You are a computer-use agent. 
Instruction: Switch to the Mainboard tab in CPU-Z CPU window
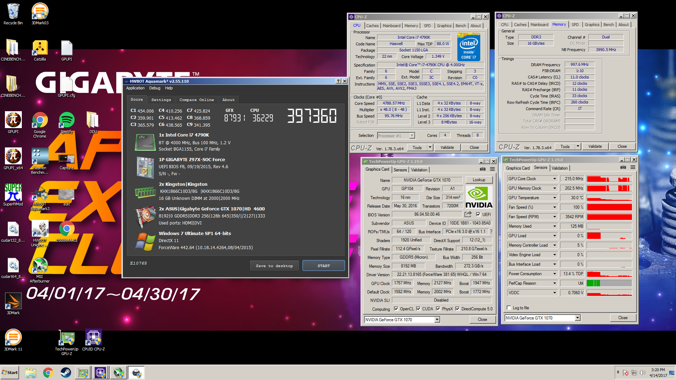tap(392, 26)
